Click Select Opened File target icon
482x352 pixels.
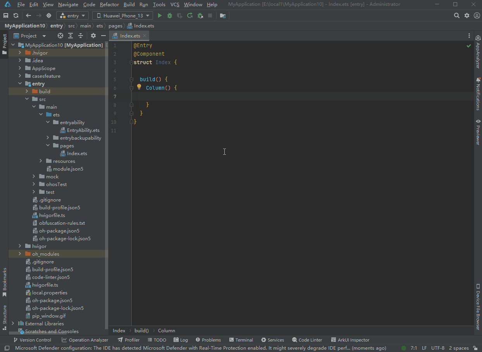60,36
